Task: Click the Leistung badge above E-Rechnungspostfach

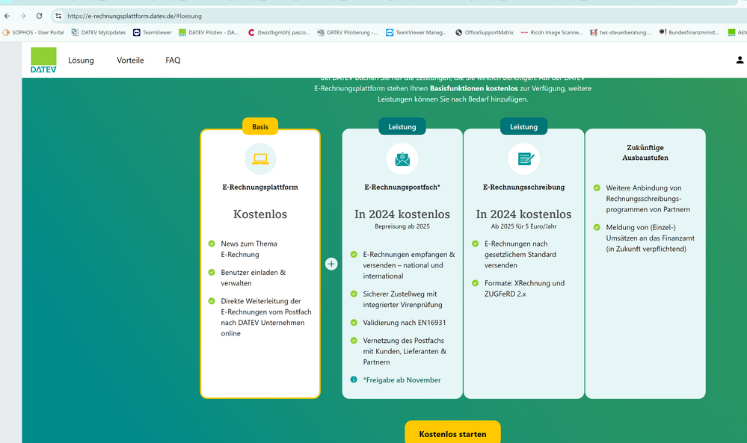Action: point(402,127)
